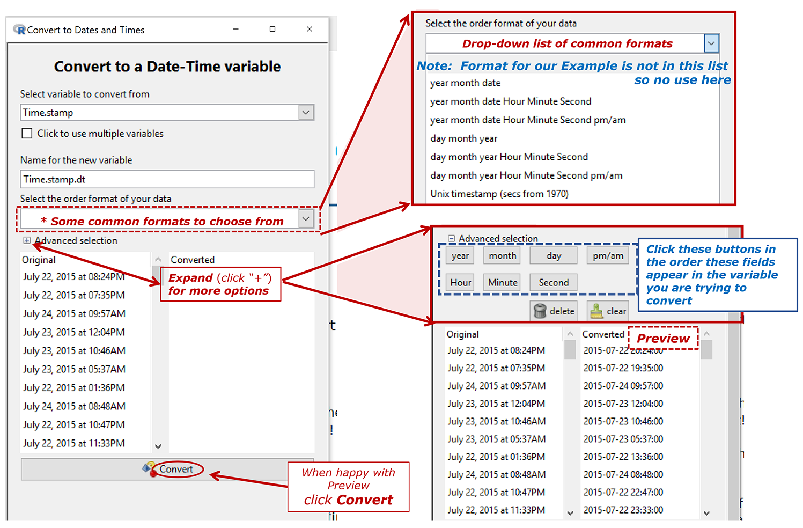Screen dimensions: 803x528
Task: Click the R logo in the dialog title bar
Action: [x=19, y=30]
